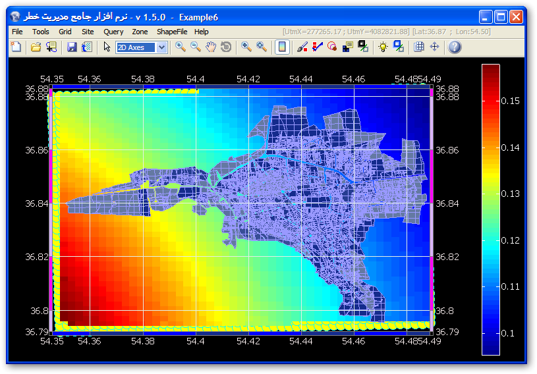Image resolution: width=537 pixels, height=374 pixels.
Task: Click the blue floppy disk Save icon
Action: tap(71, 47)
